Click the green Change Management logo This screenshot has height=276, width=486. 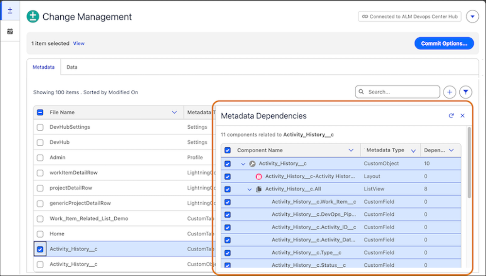33,17
